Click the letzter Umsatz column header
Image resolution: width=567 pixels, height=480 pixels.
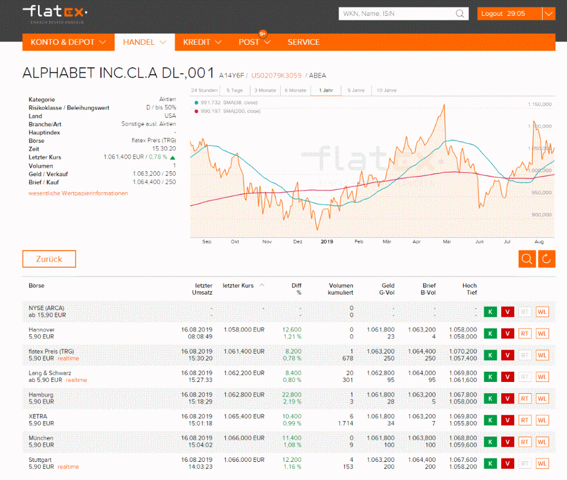click(202, 289)
